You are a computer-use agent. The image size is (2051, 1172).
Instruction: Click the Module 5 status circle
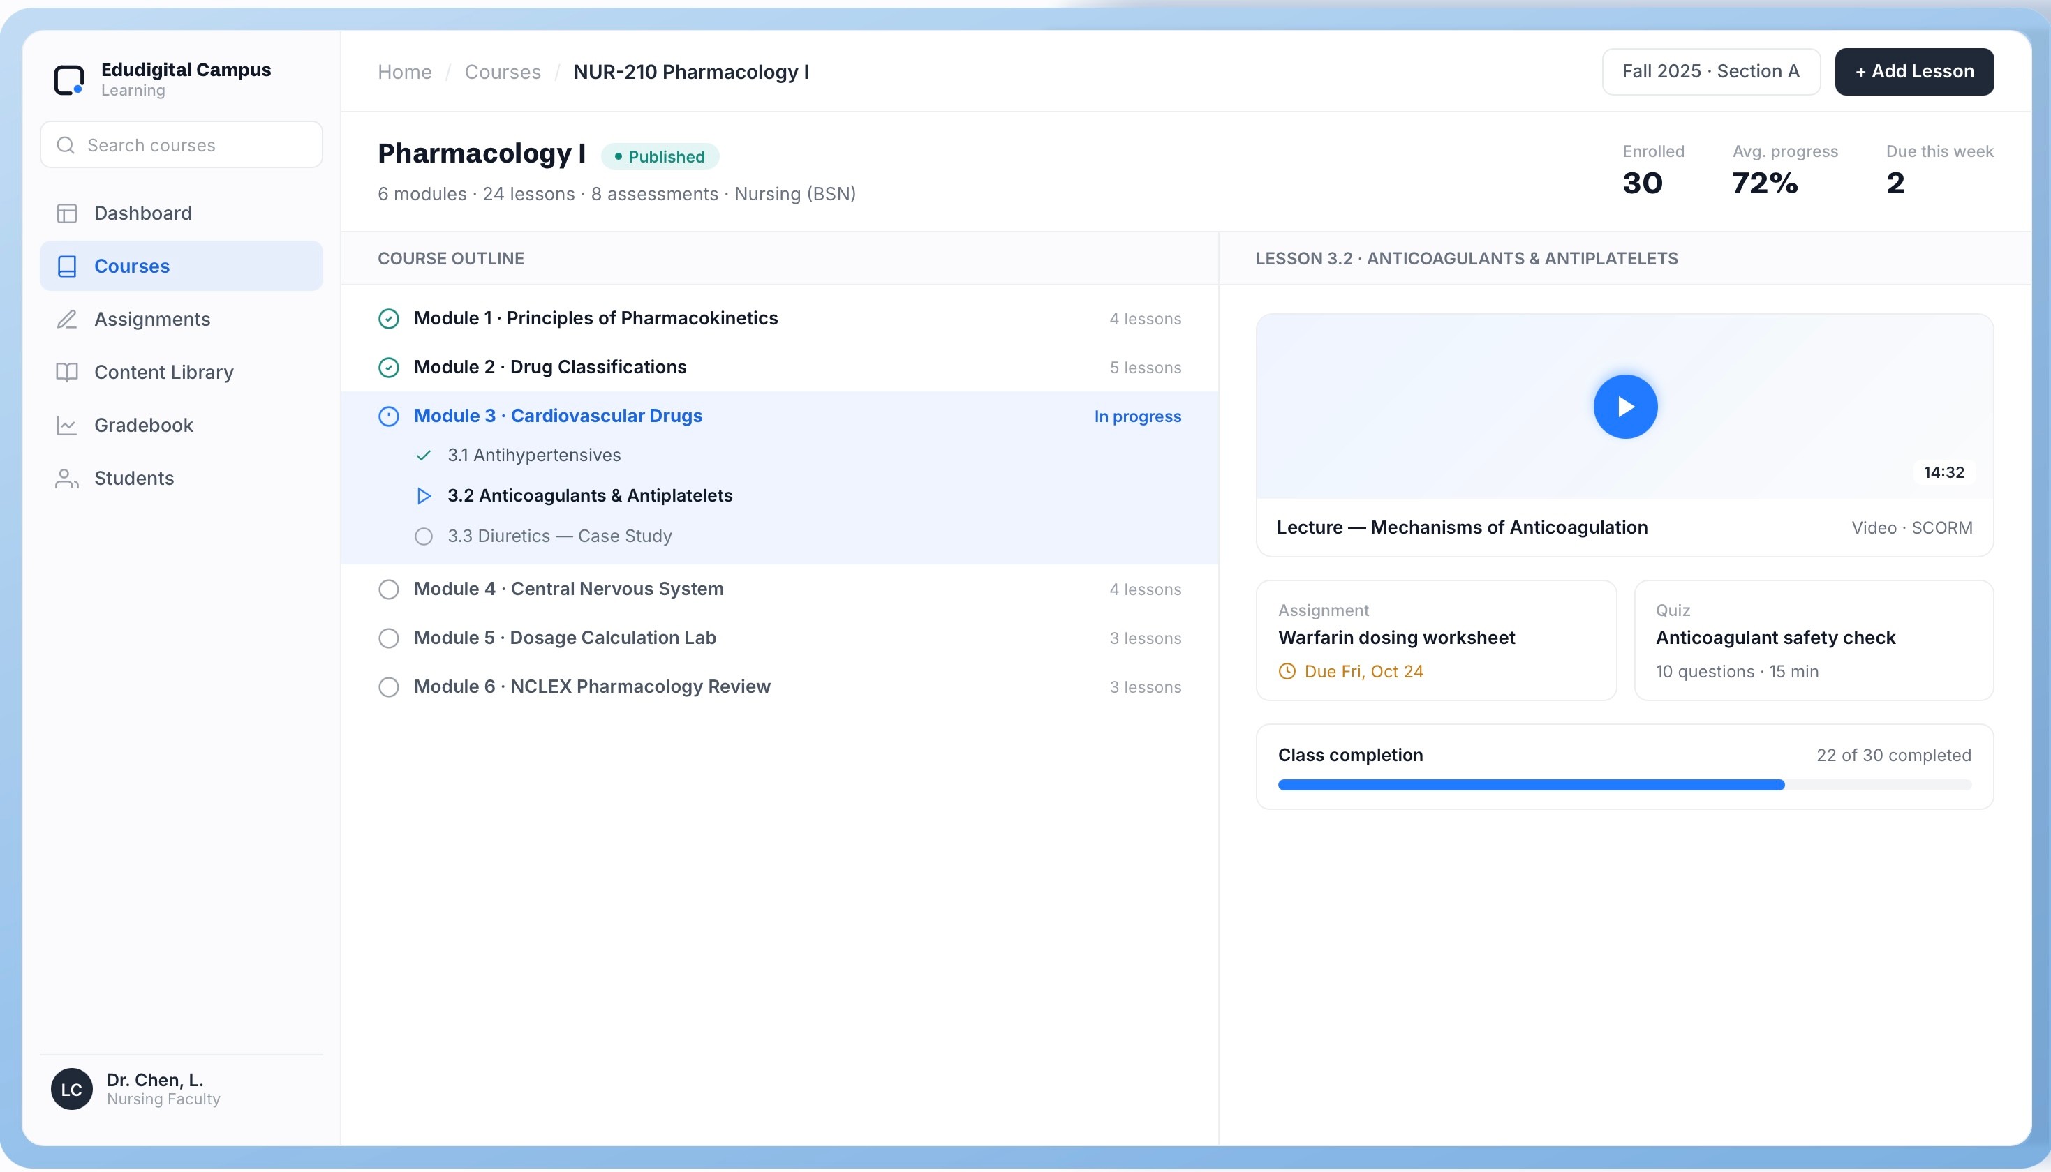[x=389, y=638]
